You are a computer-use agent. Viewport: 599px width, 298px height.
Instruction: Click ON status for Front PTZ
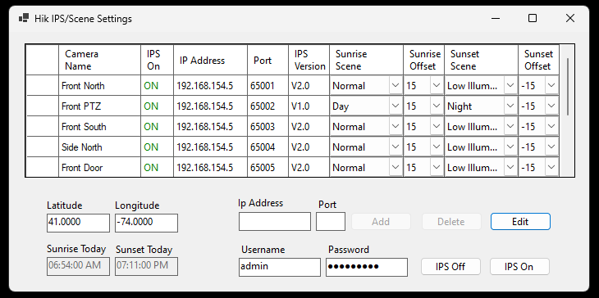point(157,106)
